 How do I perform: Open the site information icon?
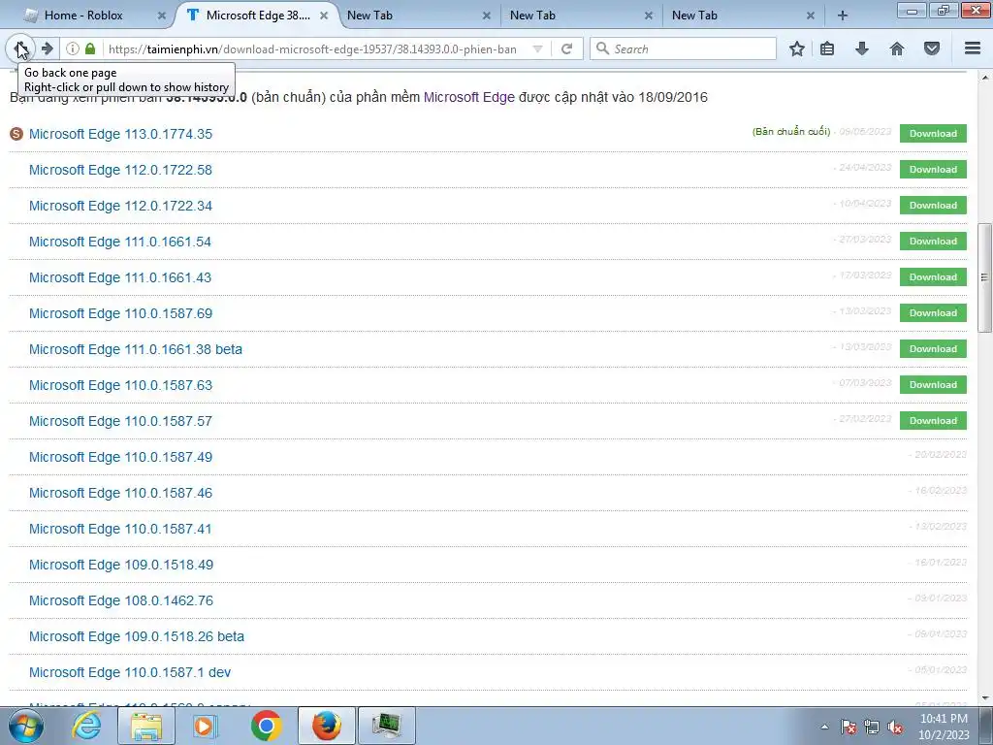click(x=73, y=49)
